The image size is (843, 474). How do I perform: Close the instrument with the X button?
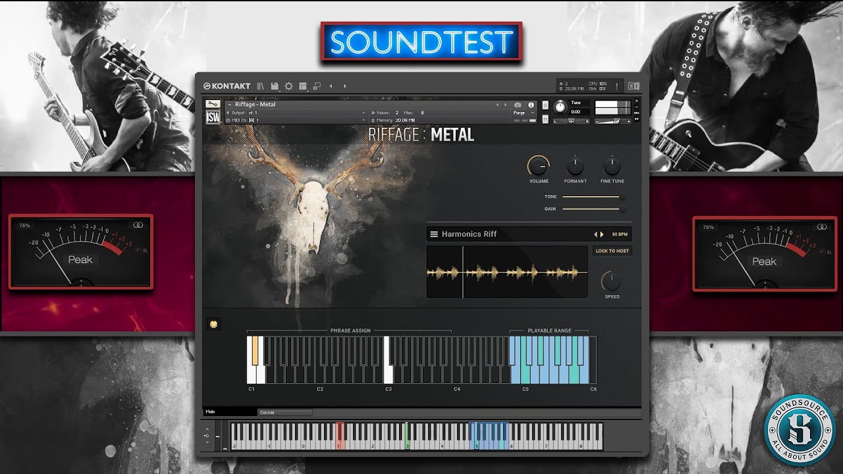pyautogui.click(x=636, y=101)
